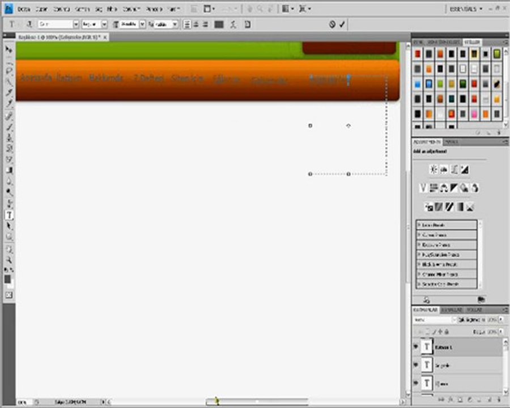Open the text color swatch in options bar
The height and width of the screenshot is (408, 510).
(219, 24)
